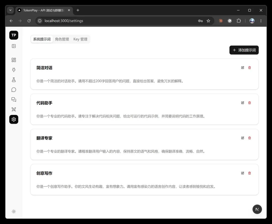Click the orange starburst extension icon
The width and height of the screenshot is (272, 224).
(221, 21)
